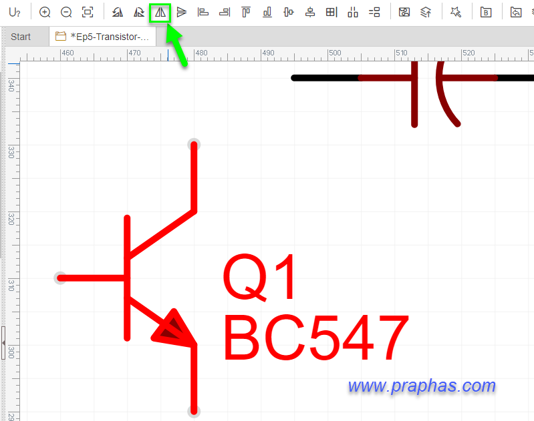This screenshot has width=534, height=421.
Task: Select the capacitor symbol on the canvas
Action: pos(429,93)
